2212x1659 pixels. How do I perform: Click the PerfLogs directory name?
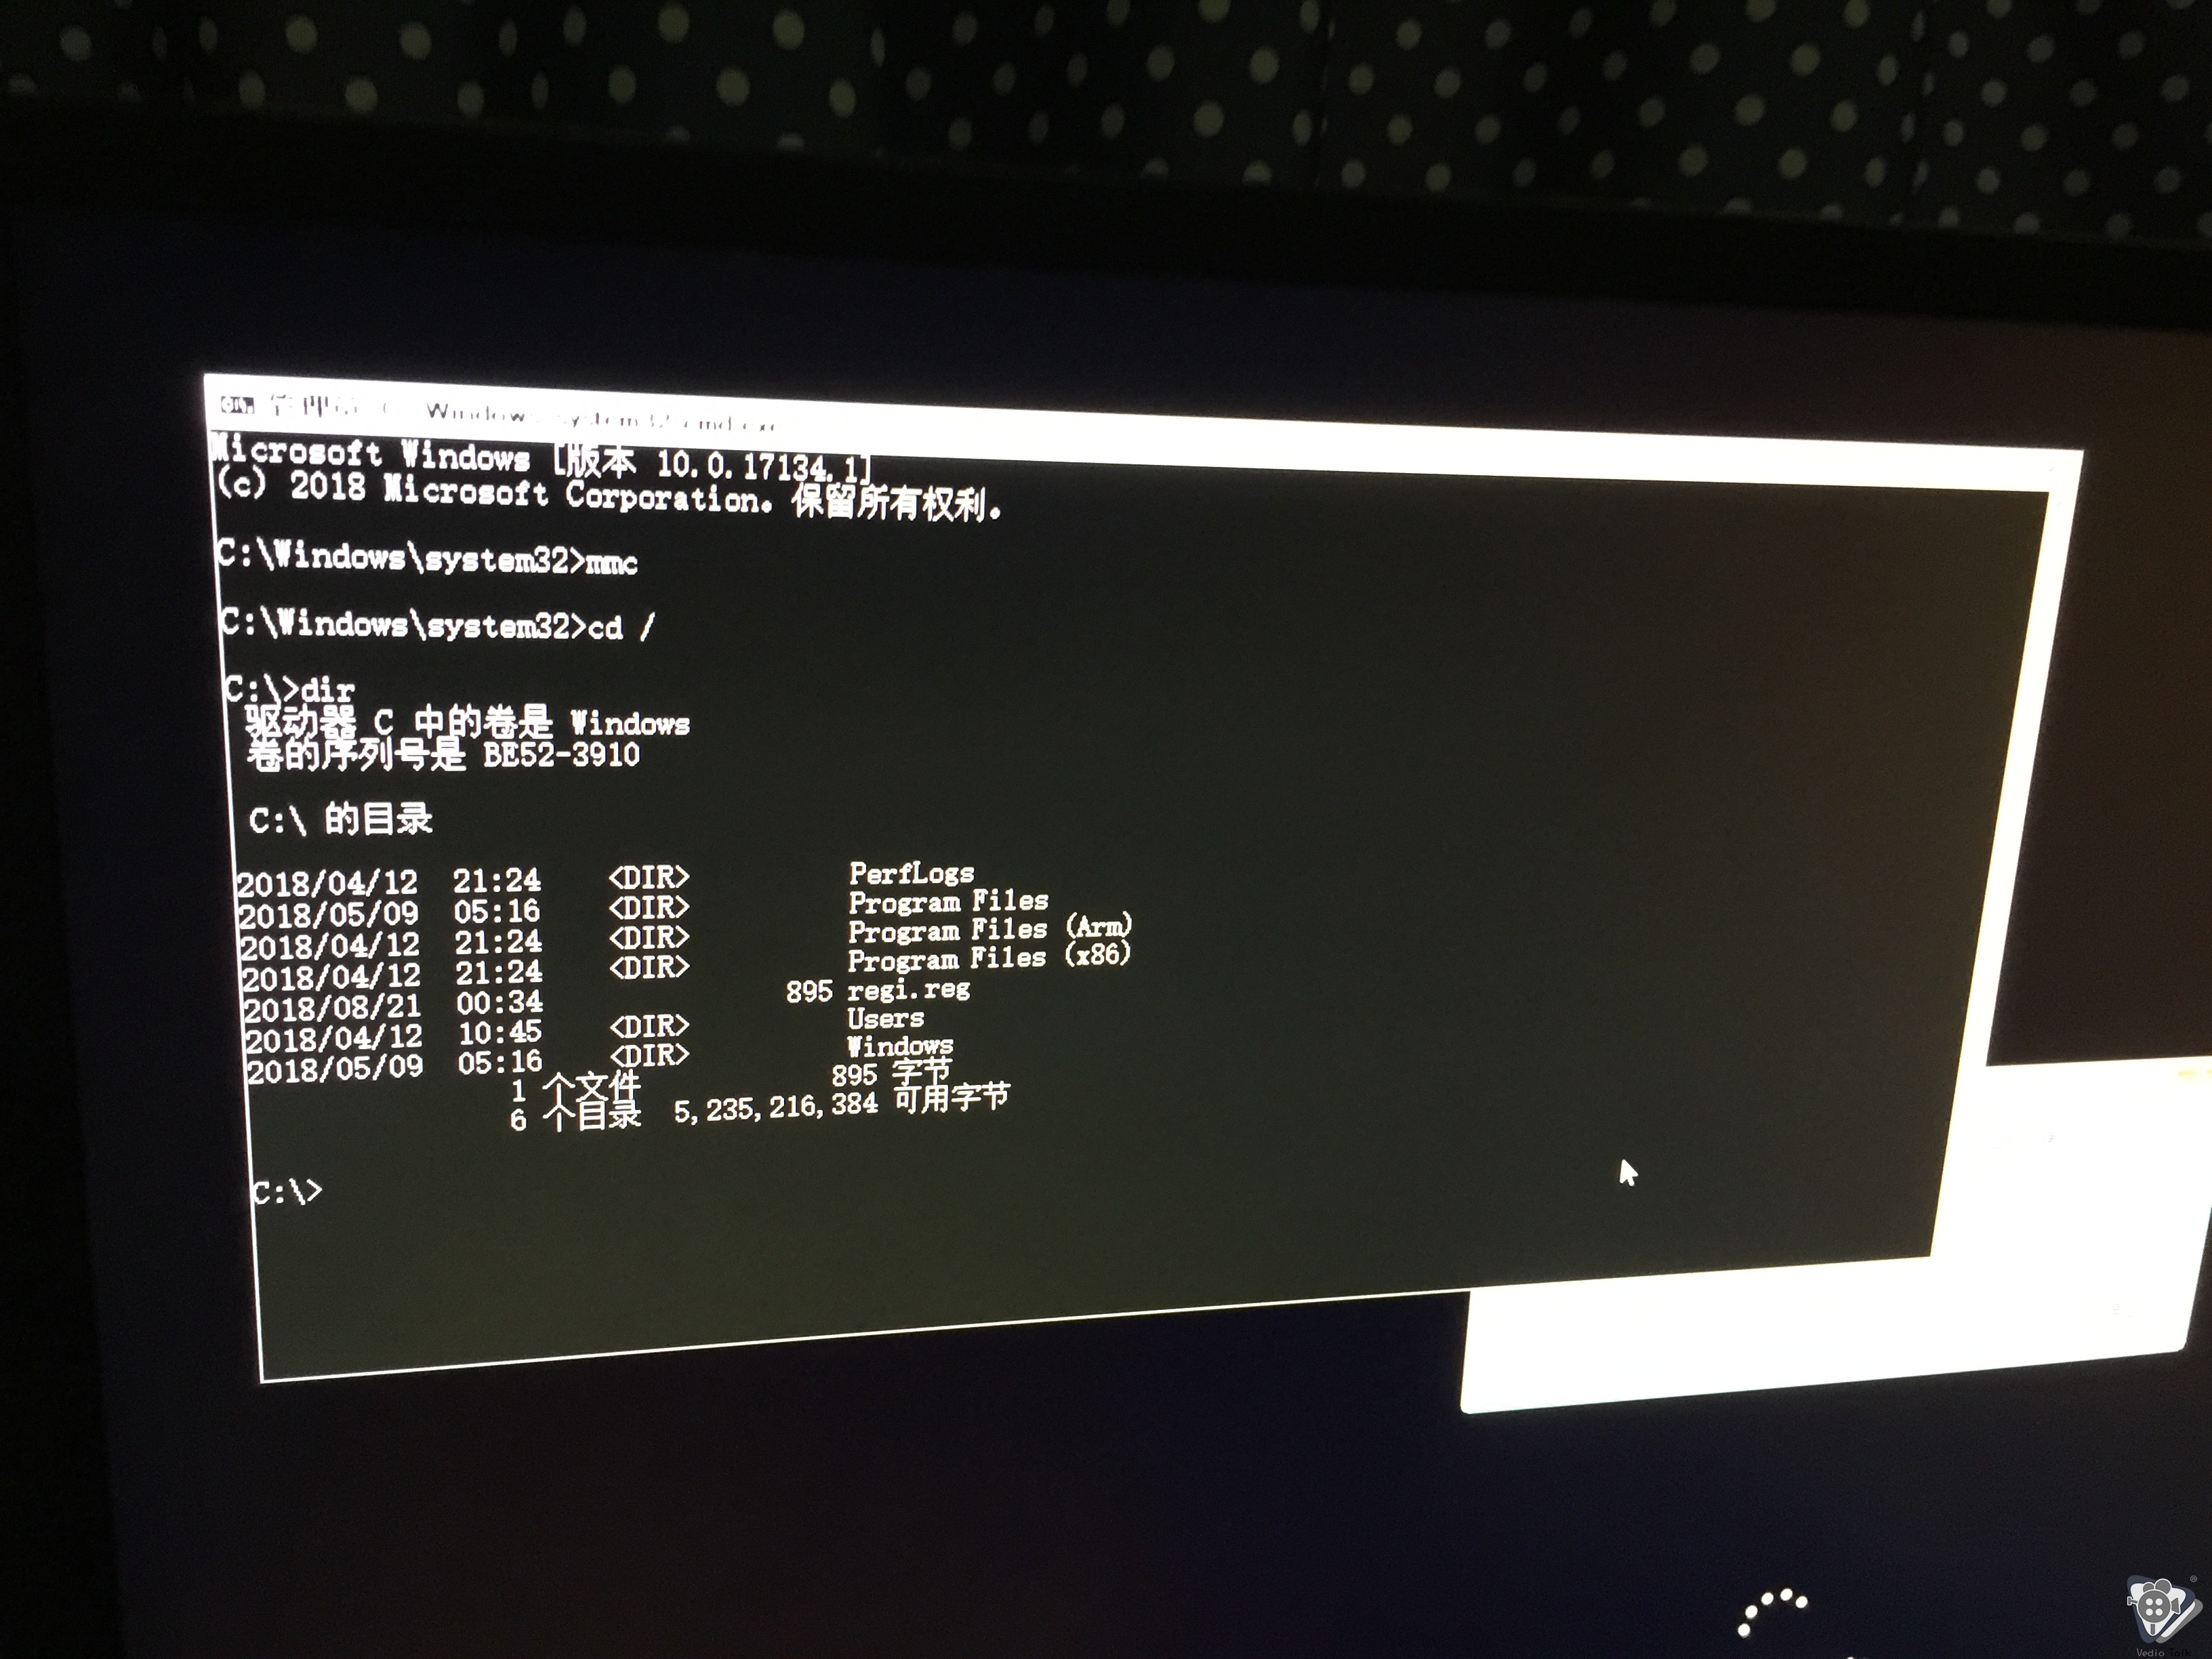[x=911, y=874]
